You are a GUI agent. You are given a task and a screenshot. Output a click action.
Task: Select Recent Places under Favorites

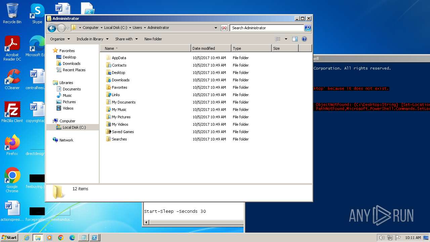[74, 70]
